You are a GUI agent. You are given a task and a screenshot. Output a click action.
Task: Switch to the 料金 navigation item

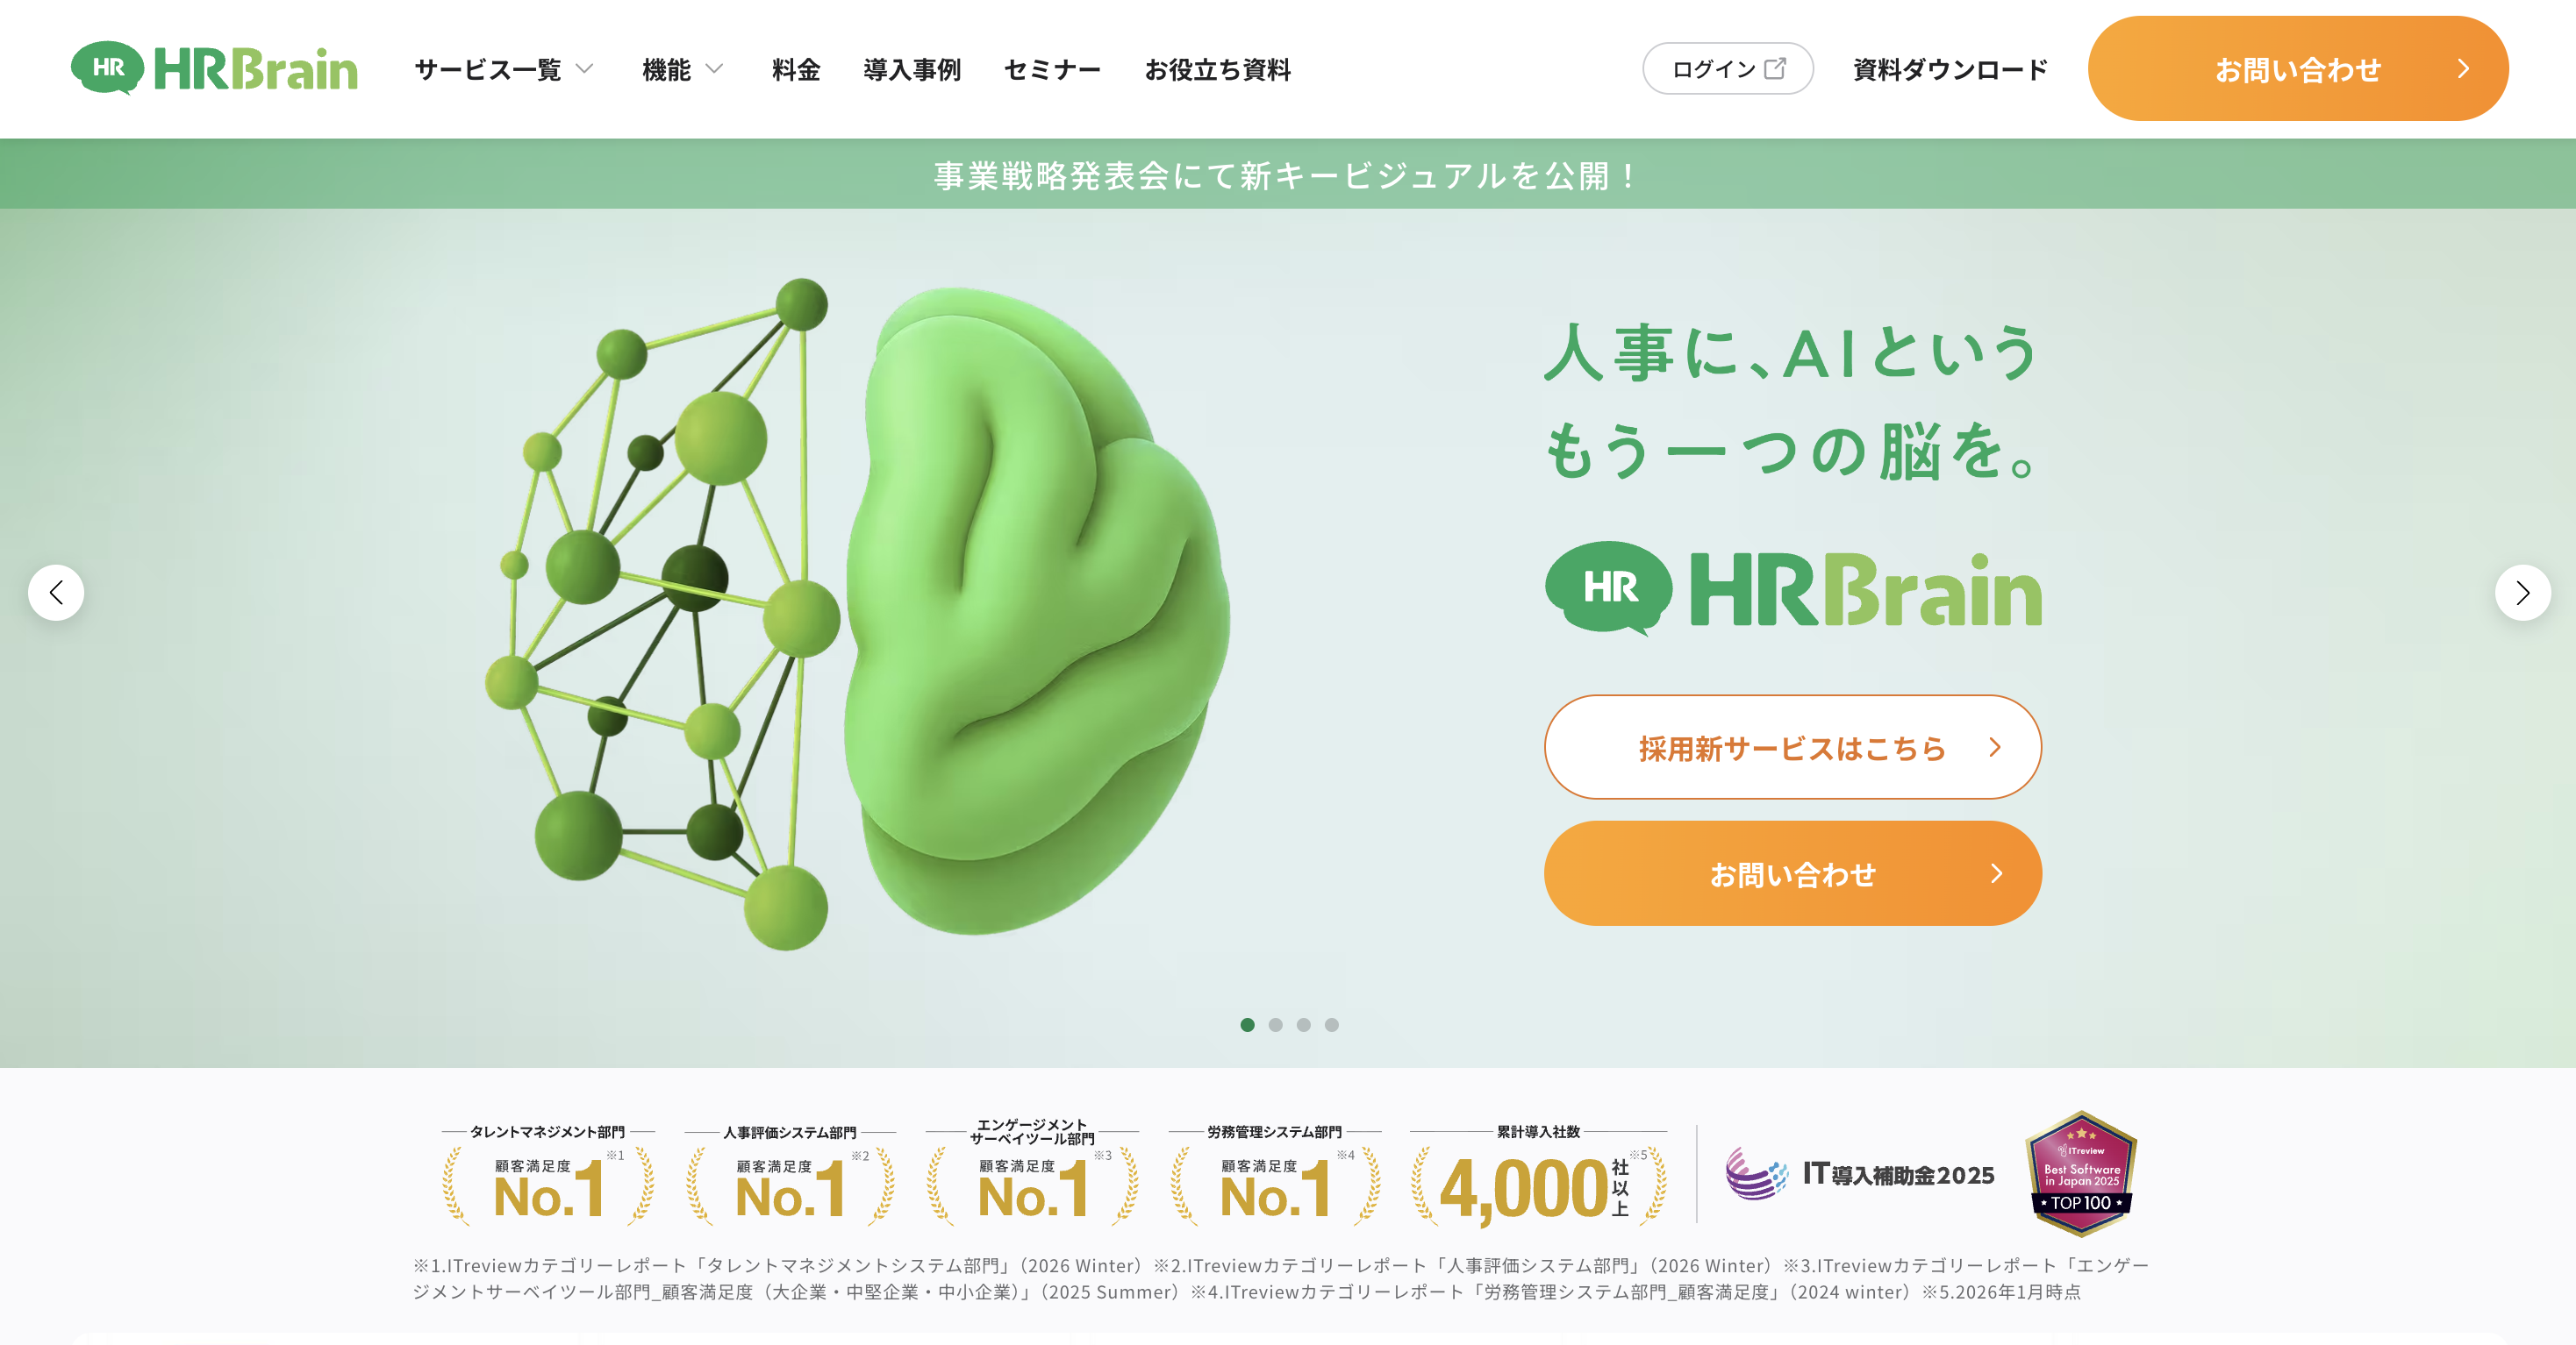tap(795, 69)
